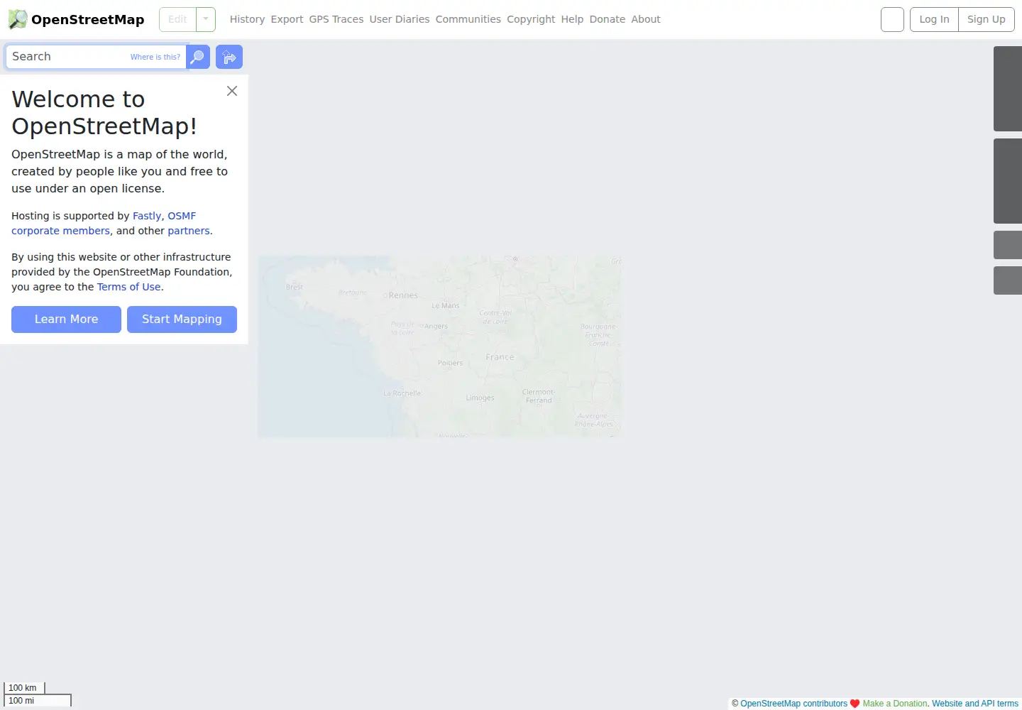
Task: Click the France country label on the map
Action: pos(500,357)
